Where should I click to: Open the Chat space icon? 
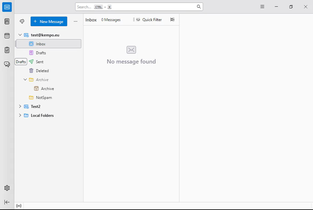click(x=7, y=64)
